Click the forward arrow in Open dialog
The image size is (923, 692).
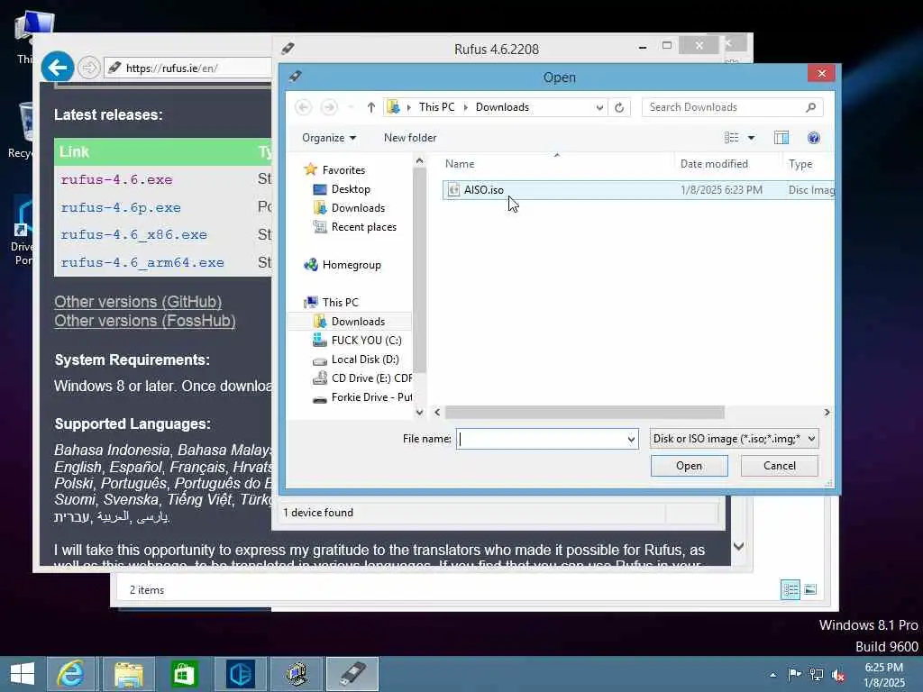(x=329, y=107)
